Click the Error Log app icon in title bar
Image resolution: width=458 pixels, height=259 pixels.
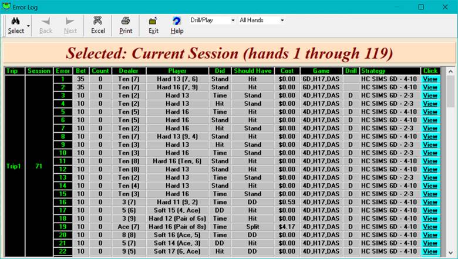[6, 7]
